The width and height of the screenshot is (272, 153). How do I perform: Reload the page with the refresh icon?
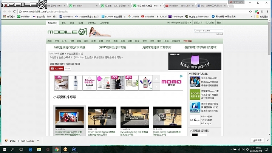point(14,11)
